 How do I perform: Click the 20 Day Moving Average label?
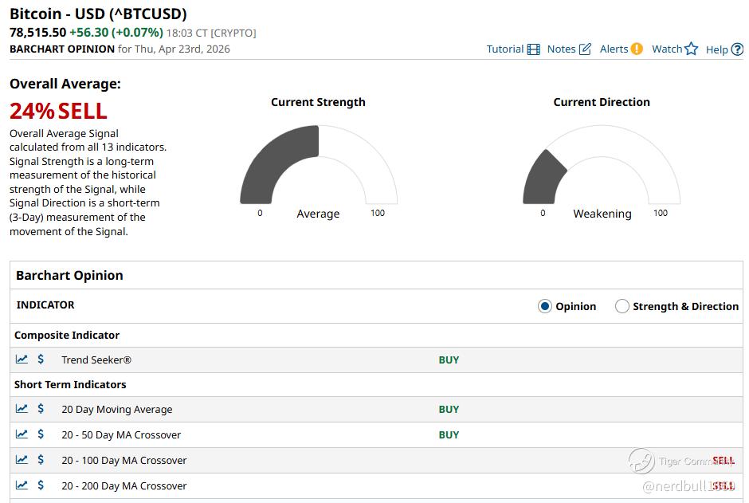(x=116, y=410)
